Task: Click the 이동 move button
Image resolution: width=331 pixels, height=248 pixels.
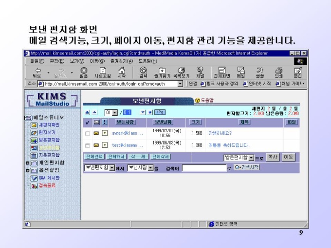Action: pyautogui.click(x=288, y=157)
